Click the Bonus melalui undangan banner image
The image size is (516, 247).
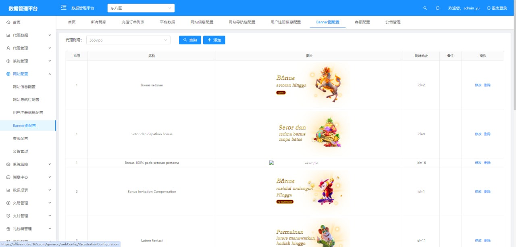[309, 191]
